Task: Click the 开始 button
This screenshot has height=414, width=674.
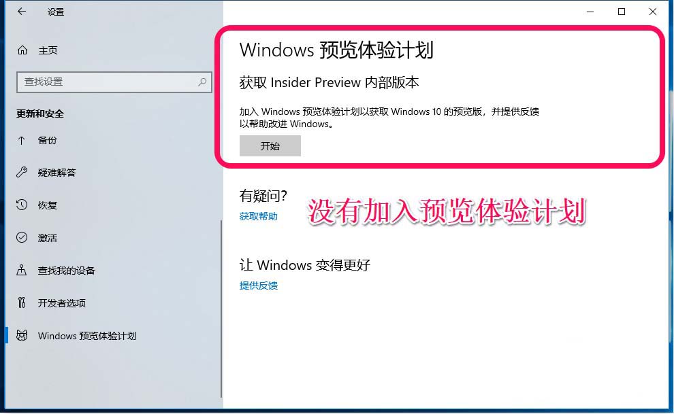Action: [270, 146]
